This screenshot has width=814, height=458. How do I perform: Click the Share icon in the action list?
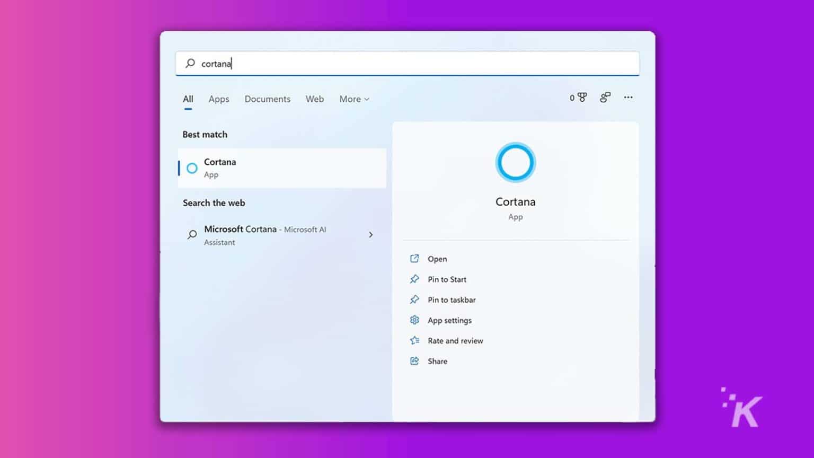click(415, 361)
